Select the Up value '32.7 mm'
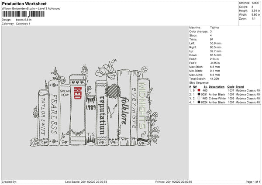Screen dimensions: 262x185 216,51
